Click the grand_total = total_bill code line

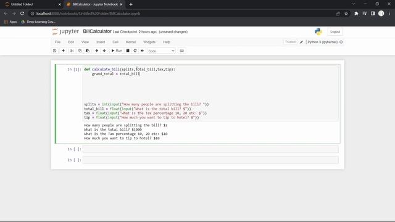[x=115, y=74]
